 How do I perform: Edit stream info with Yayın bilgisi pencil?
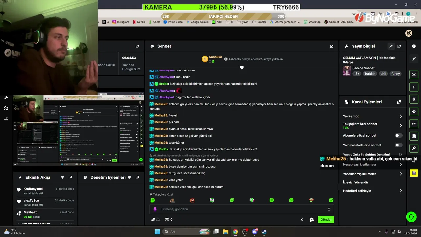[391, 46]
